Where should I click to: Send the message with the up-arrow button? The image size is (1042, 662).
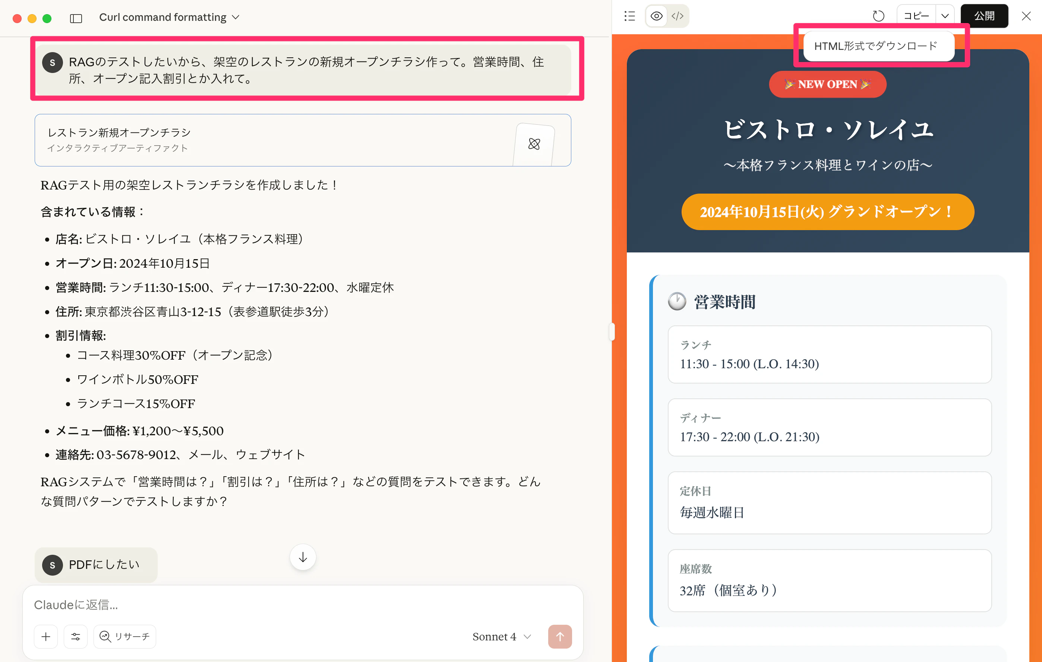(x=559, y=636)
